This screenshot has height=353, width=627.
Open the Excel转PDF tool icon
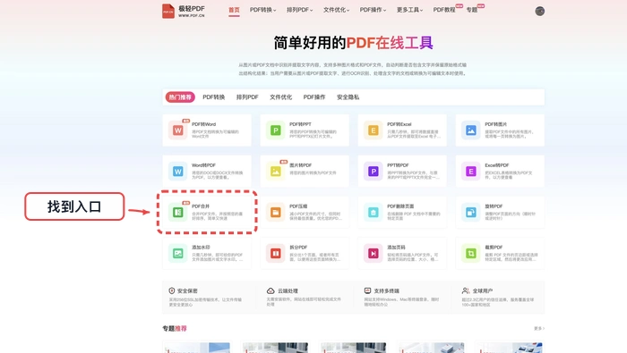click(x=470, y=171)
